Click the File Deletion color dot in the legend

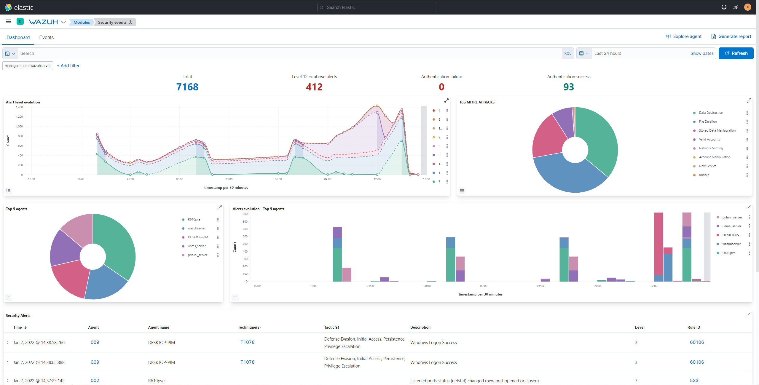694,122
